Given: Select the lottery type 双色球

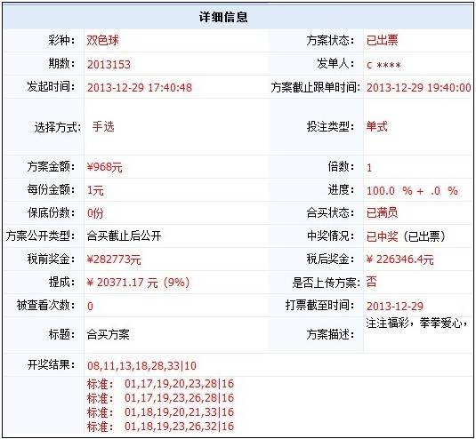Looking at the screenshot, I should (x=102, y=40).
